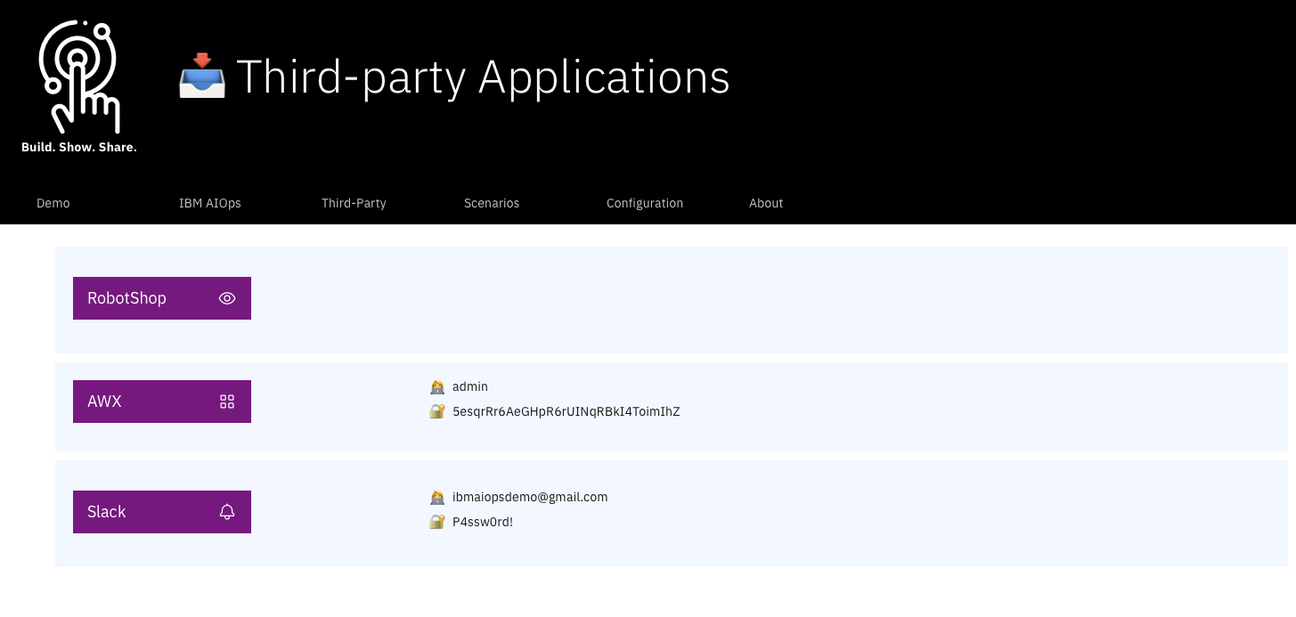The width and height of the screenshot is (1296, 617).
Task: Select the Slack email ibmaiopsdemo@gmail.com
Action: pyautogui.click(x=530, y=497)
